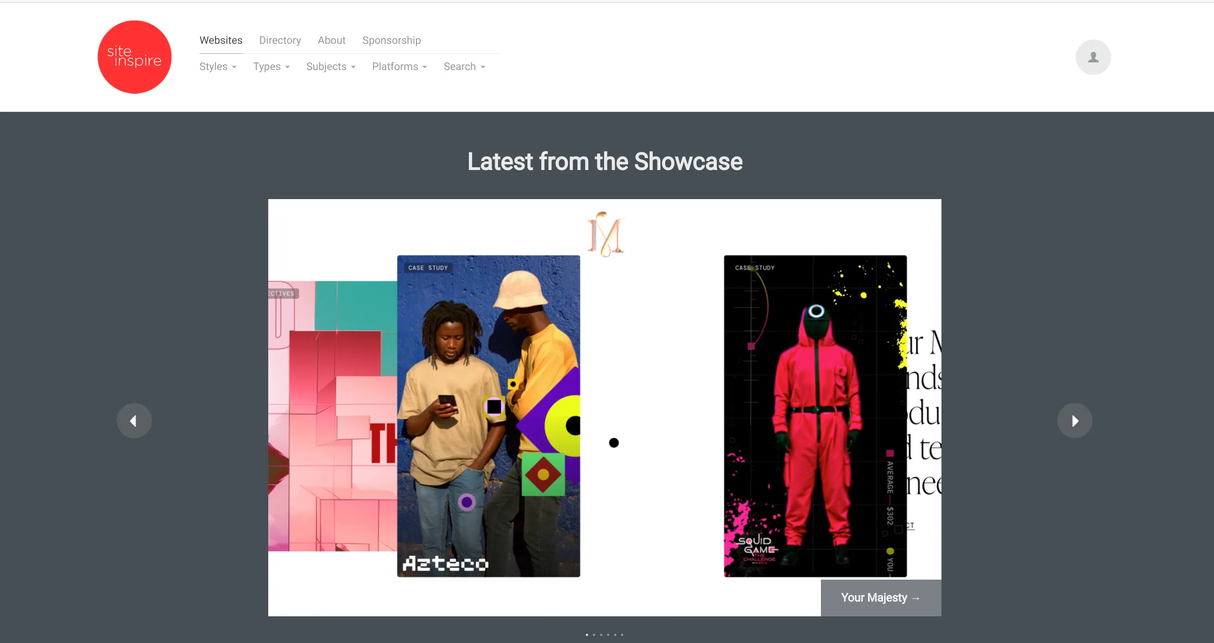This screenshot has width=1214, height=643.
Task: Open the Search dropdown
Action: coord(464,67)
